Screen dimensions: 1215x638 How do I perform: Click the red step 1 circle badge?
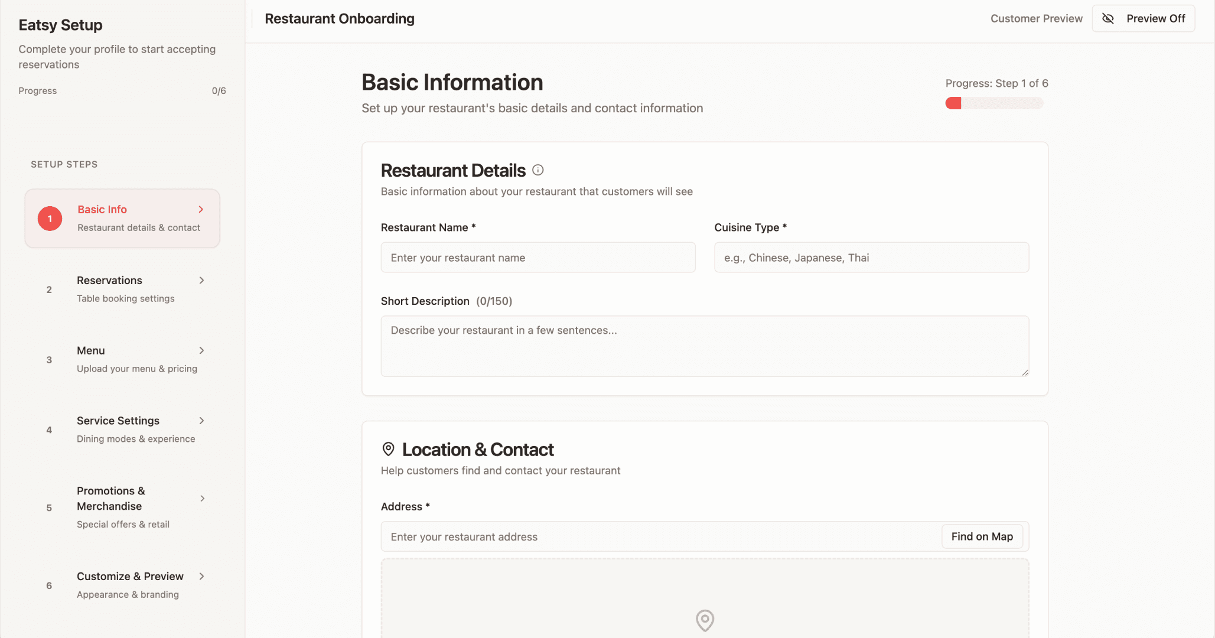click(x=50, y=219)
